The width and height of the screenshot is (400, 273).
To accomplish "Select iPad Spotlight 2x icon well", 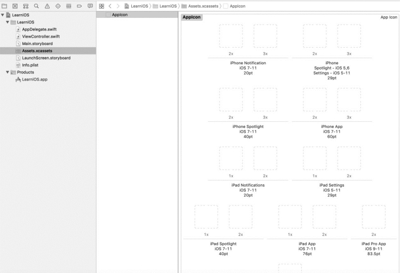I will click(240, 217).
